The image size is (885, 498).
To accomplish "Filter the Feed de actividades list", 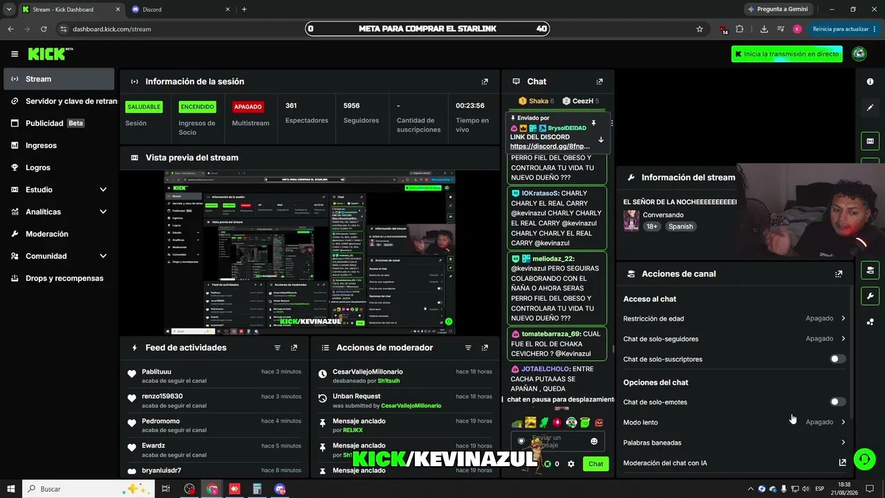I will tap(277, 348).
